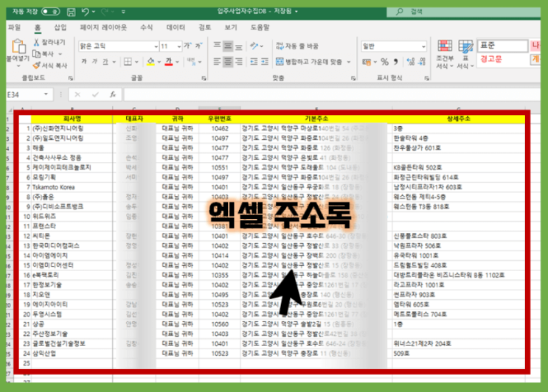Open the 도움말 tab
Image resolution: width=548 pixels, height=392 pixels.
(x=260, y=27)
